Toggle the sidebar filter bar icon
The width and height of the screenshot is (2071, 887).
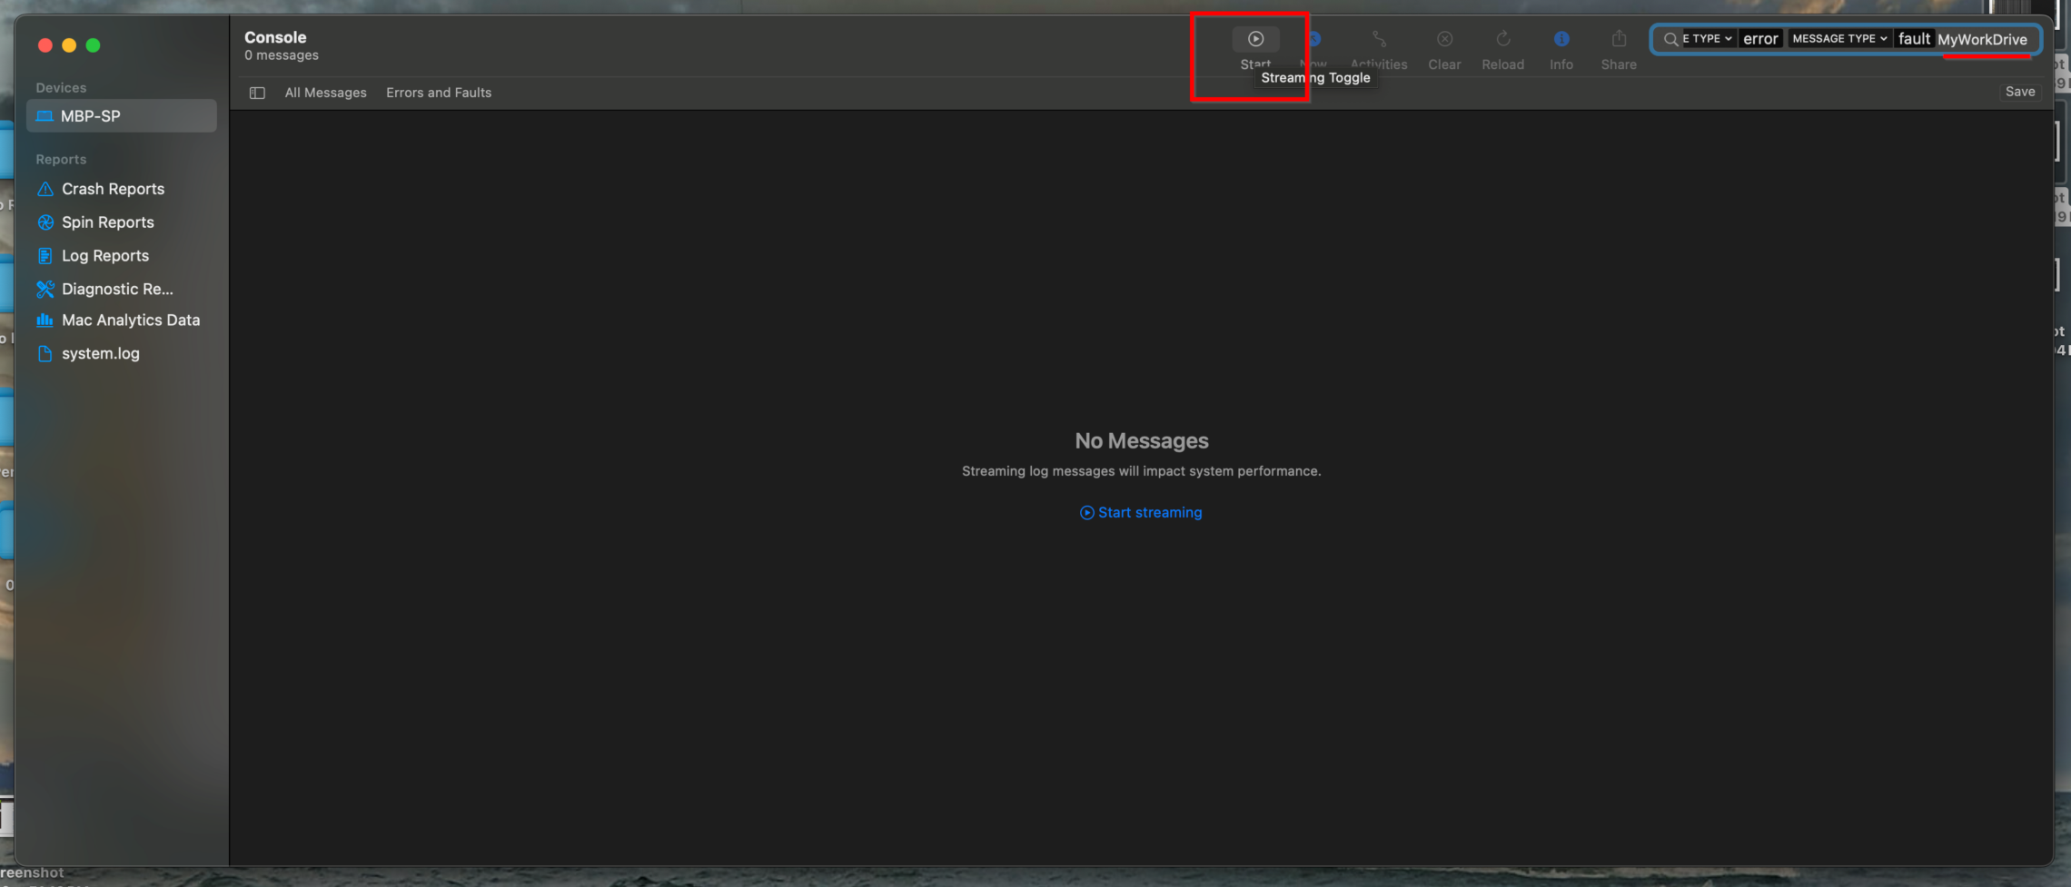coord(257,93)
